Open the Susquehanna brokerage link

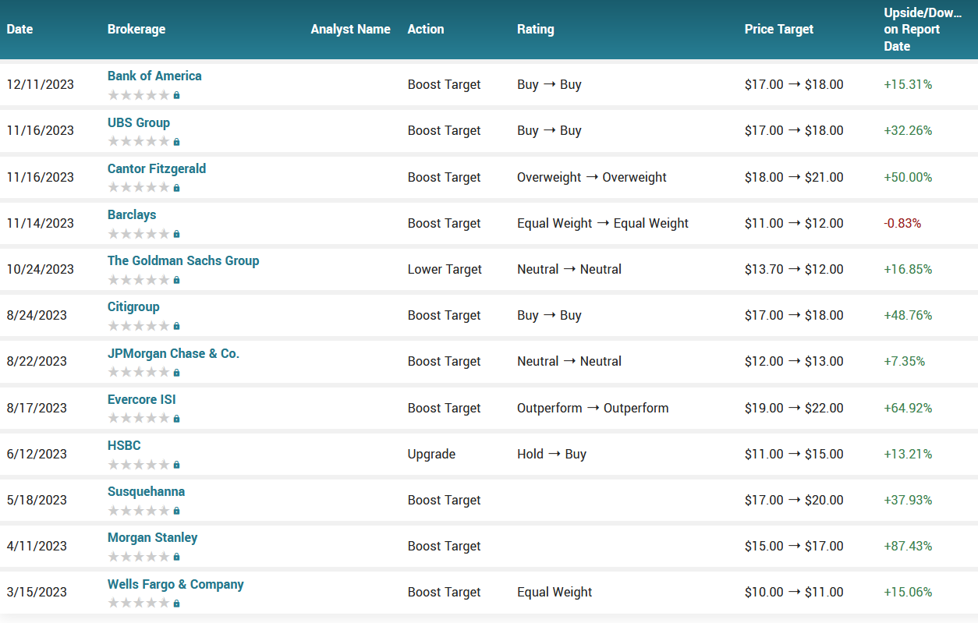(146, 491)
